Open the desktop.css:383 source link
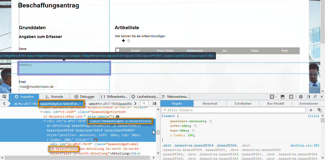325x160 pixels. (x=304, y=145)
